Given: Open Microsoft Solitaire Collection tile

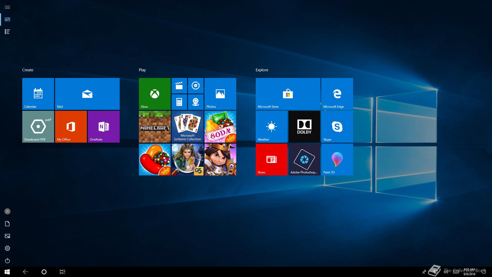Looking at the screenshot, I should (x=188, y=127).
